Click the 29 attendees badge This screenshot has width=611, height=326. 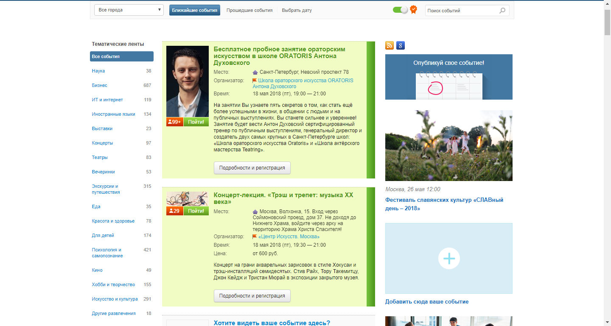click(x=175, y=211)
